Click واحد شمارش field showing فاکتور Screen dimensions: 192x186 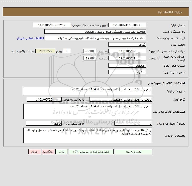coord(44,123)
